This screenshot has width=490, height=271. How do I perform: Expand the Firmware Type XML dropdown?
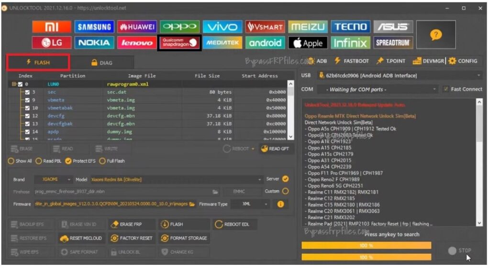point(250,204)
